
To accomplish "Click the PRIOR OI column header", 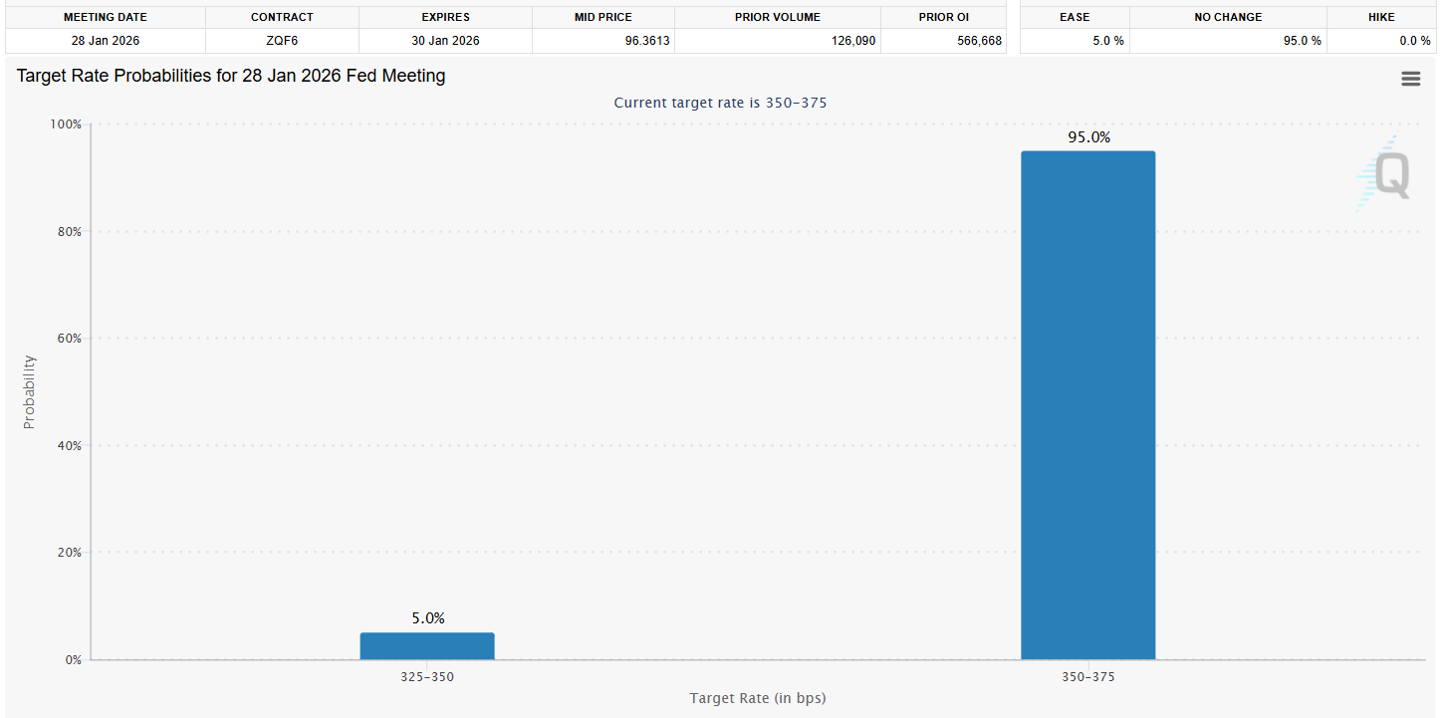I will pos(944,17).
